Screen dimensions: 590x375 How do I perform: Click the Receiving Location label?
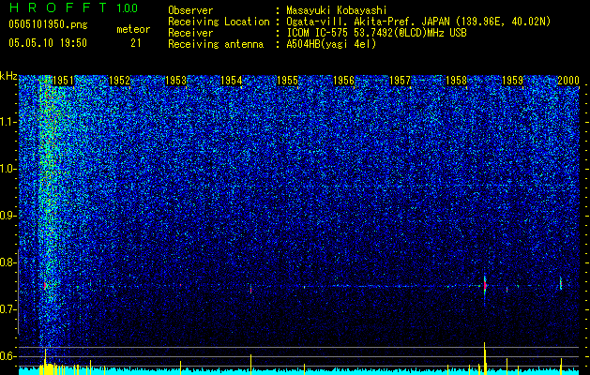[219, 22]
